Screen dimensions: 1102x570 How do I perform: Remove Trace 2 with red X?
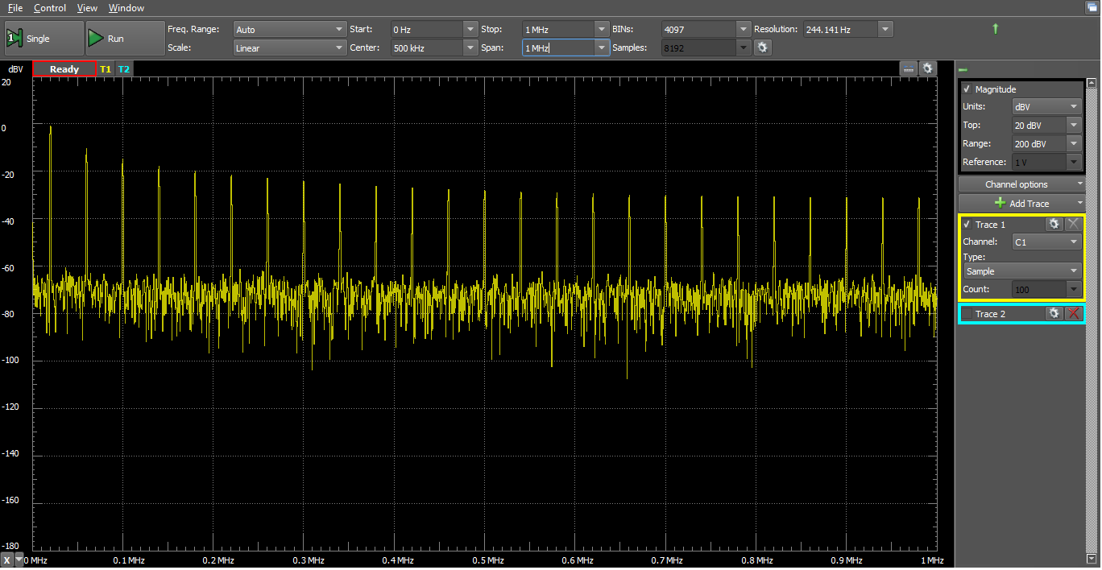click(1073, 313)
